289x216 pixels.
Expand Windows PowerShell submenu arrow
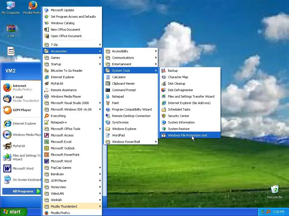pos(156,142)
